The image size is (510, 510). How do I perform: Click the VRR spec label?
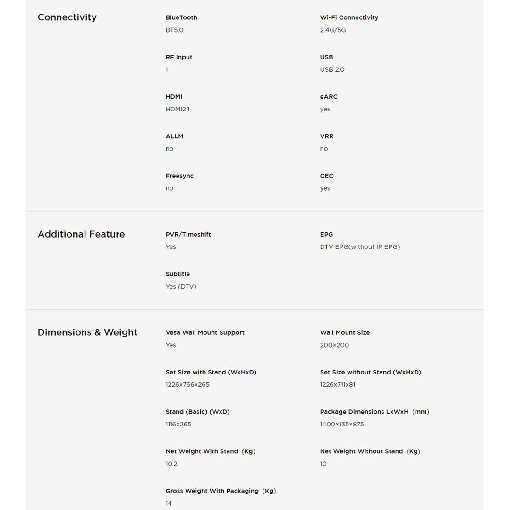click(327, 136)
